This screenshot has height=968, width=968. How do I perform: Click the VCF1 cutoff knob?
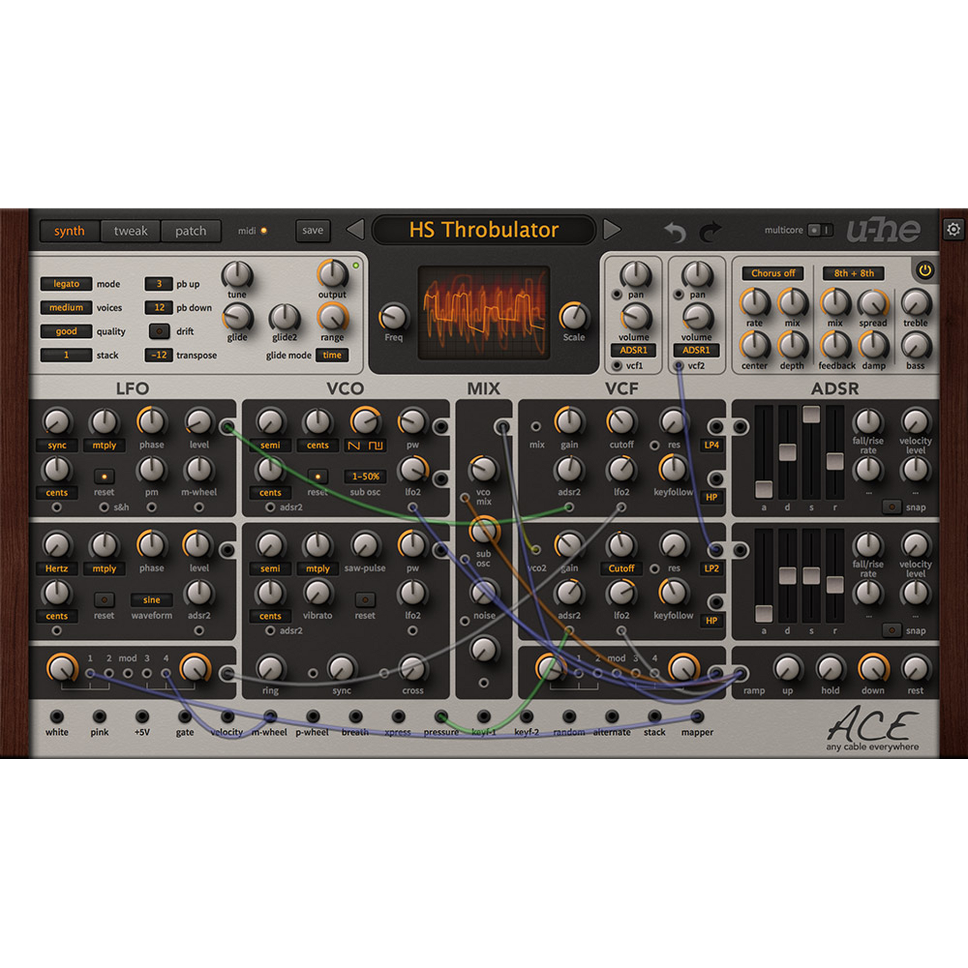[x=621, y=422]
